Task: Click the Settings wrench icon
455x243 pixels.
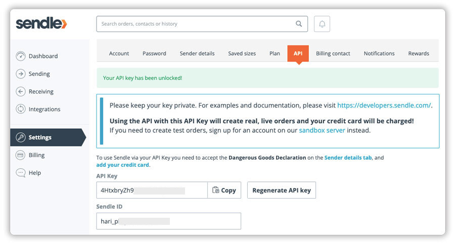Action: pos(21,137)
